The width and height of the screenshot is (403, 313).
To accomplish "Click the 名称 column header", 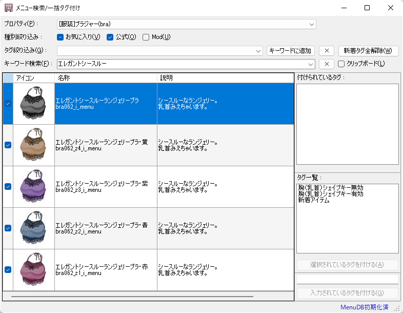I will [x=105, y=78].
